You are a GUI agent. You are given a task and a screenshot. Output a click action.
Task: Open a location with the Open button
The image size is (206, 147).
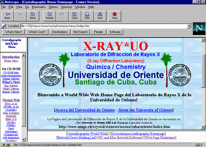point(75,16)
